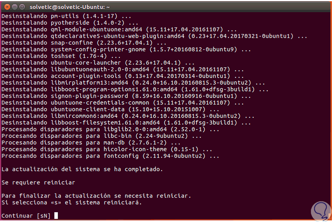The image size is (332, 222).
Task: Click the fontconfig triggers line
Action: point(110,156)
